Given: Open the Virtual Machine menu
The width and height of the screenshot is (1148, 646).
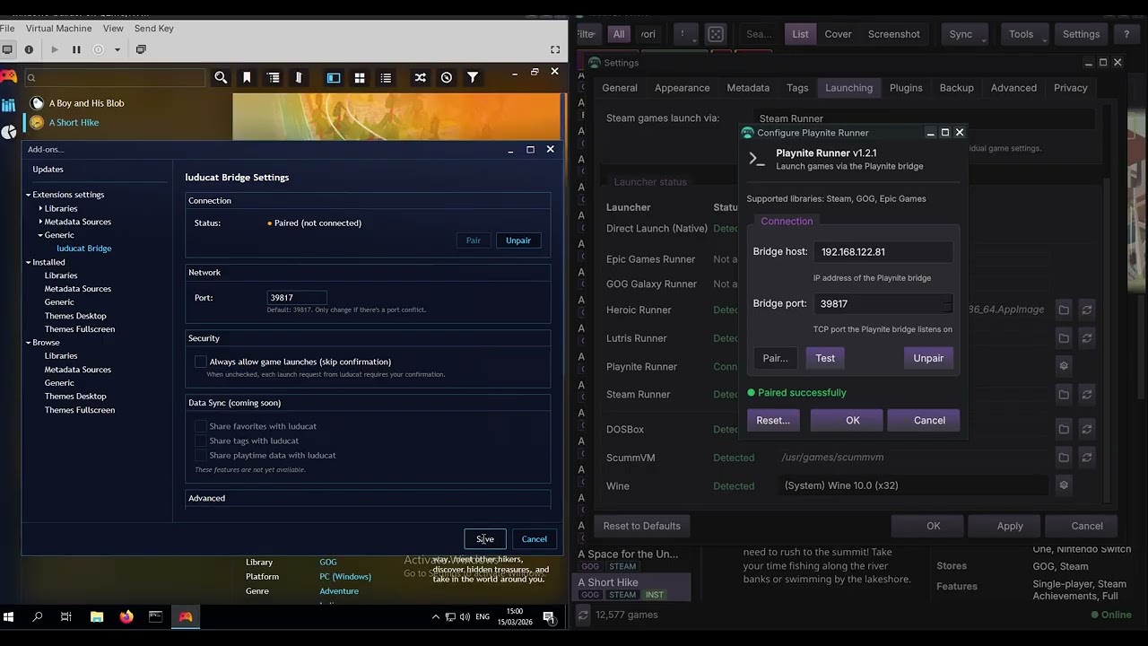Looking at the screenshot, I should pyautogui.click(x=59, y=29).
